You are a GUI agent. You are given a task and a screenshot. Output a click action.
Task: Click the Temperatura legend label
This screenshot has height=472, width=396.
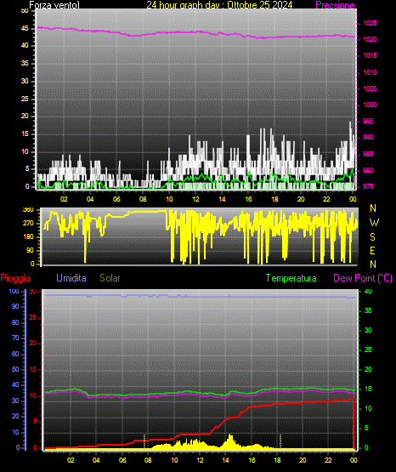point(291,278)
